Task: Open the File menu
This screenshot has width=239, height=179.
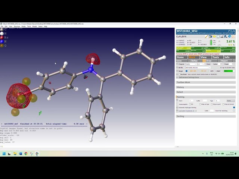Action: click(x=2, y=26)
